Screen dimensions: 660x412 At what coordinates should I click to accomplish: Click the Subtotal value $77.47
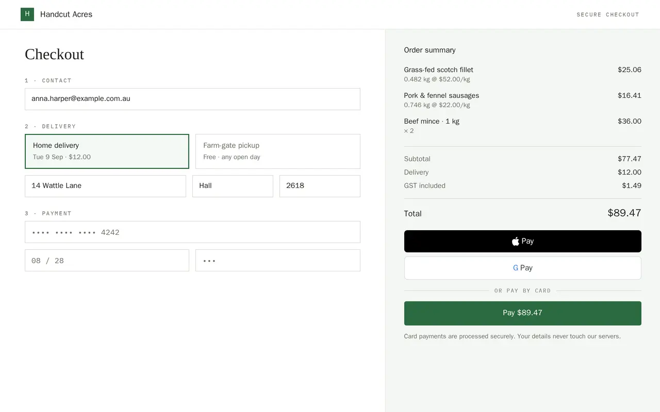pyautogui.click(x=630, y=159)
